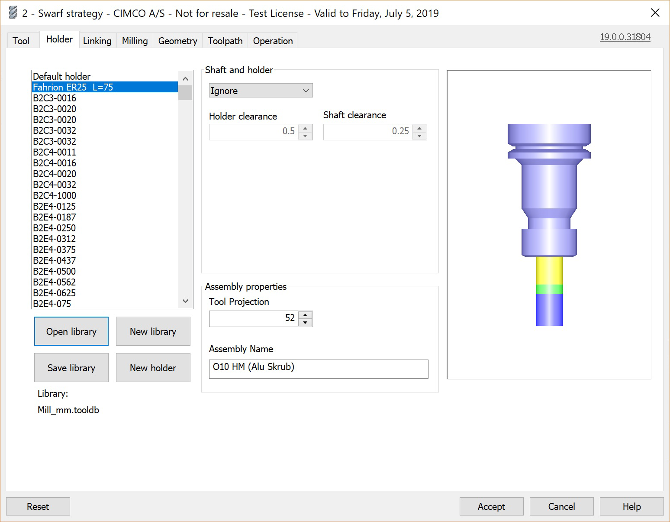Click Holder clearance up arrow
The image size is (670, 522).
[x=305, y=128]
